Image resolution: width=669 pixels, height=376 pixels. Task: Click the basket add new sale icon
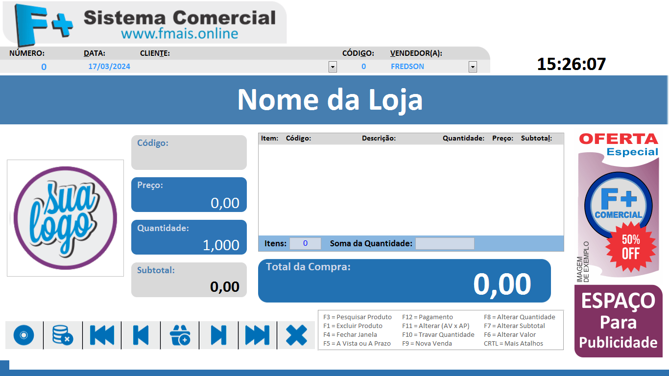180,335
